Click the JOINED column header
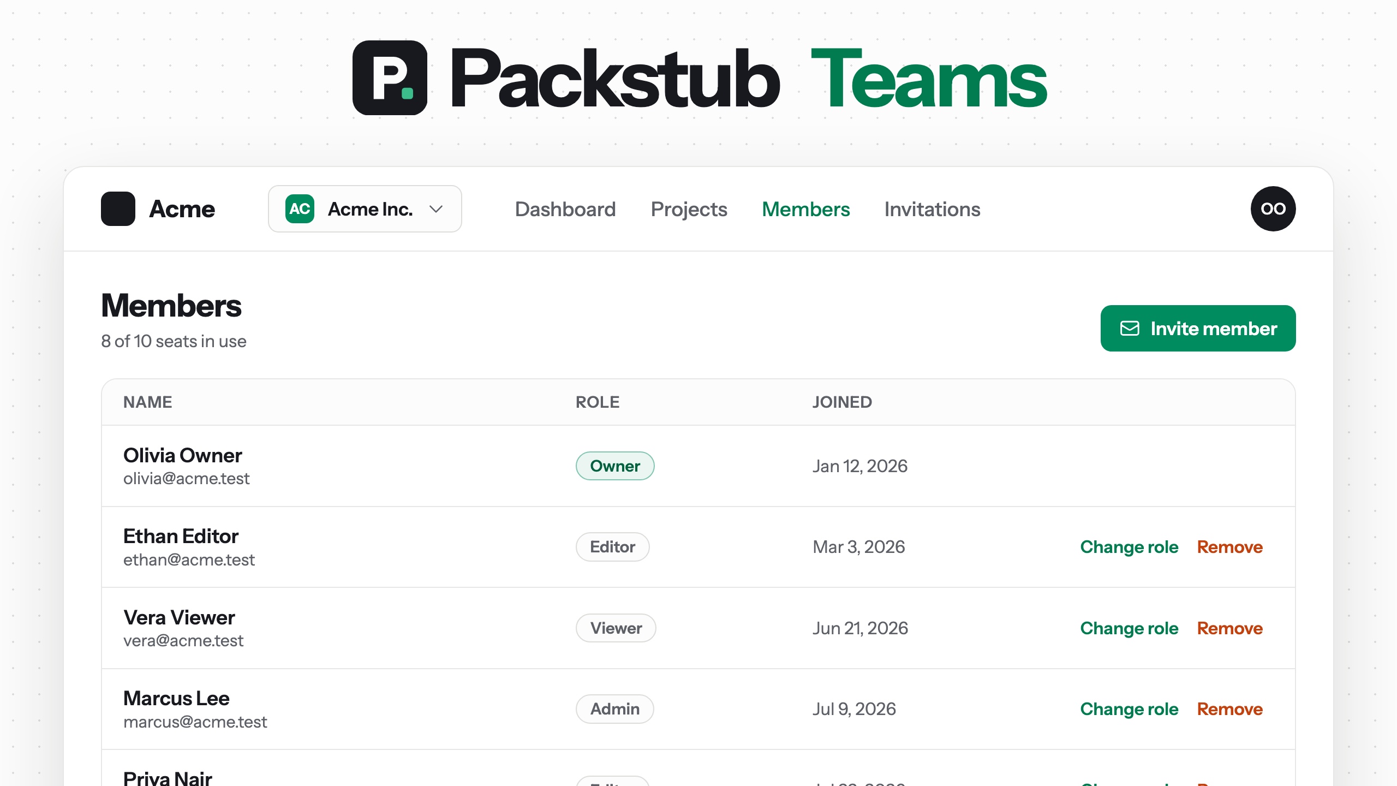 click(x=842, y=402)
